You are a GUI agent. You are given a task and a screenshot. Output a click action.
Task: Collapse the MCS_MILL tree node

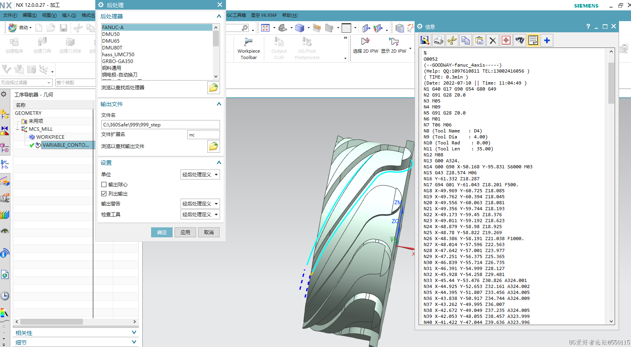click(17, 129)
